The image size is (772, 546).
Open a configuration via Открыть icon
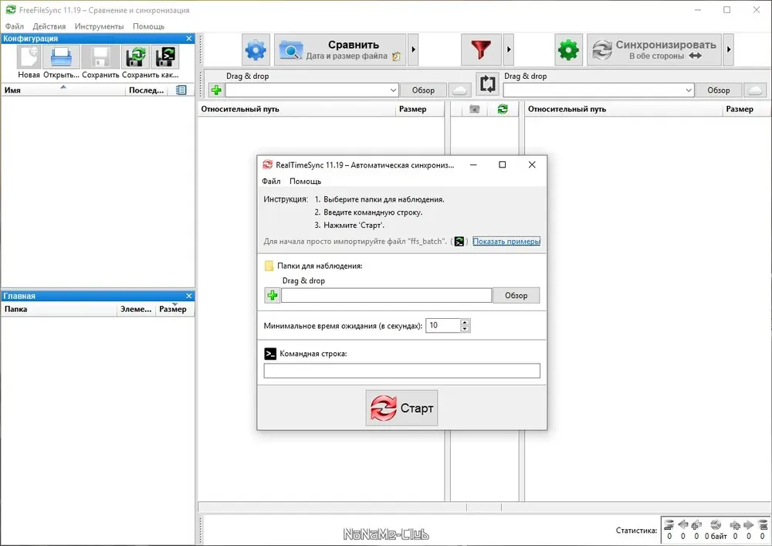tap(61, 56)
